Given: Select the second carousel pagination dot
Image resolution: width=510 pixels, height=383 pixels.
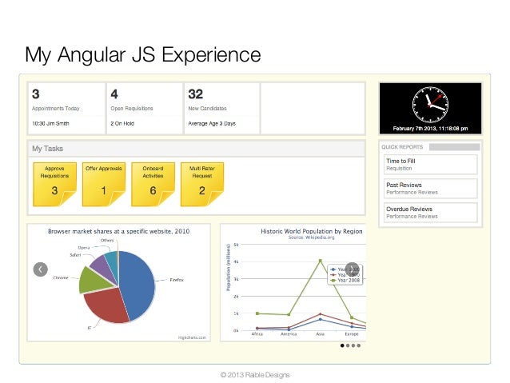Looking at the screenshot, I should 348,345.
